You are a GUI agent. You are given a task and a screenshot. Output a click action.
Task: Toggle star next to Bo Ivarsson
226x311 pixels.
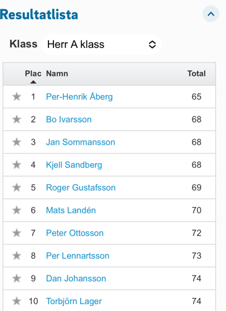[x=17, y=119]
